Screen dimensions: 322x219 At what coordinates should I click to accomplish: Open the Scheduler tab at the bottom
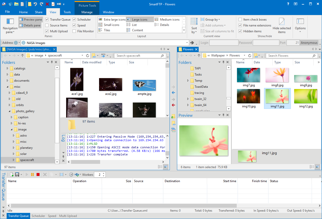[38, 216]
